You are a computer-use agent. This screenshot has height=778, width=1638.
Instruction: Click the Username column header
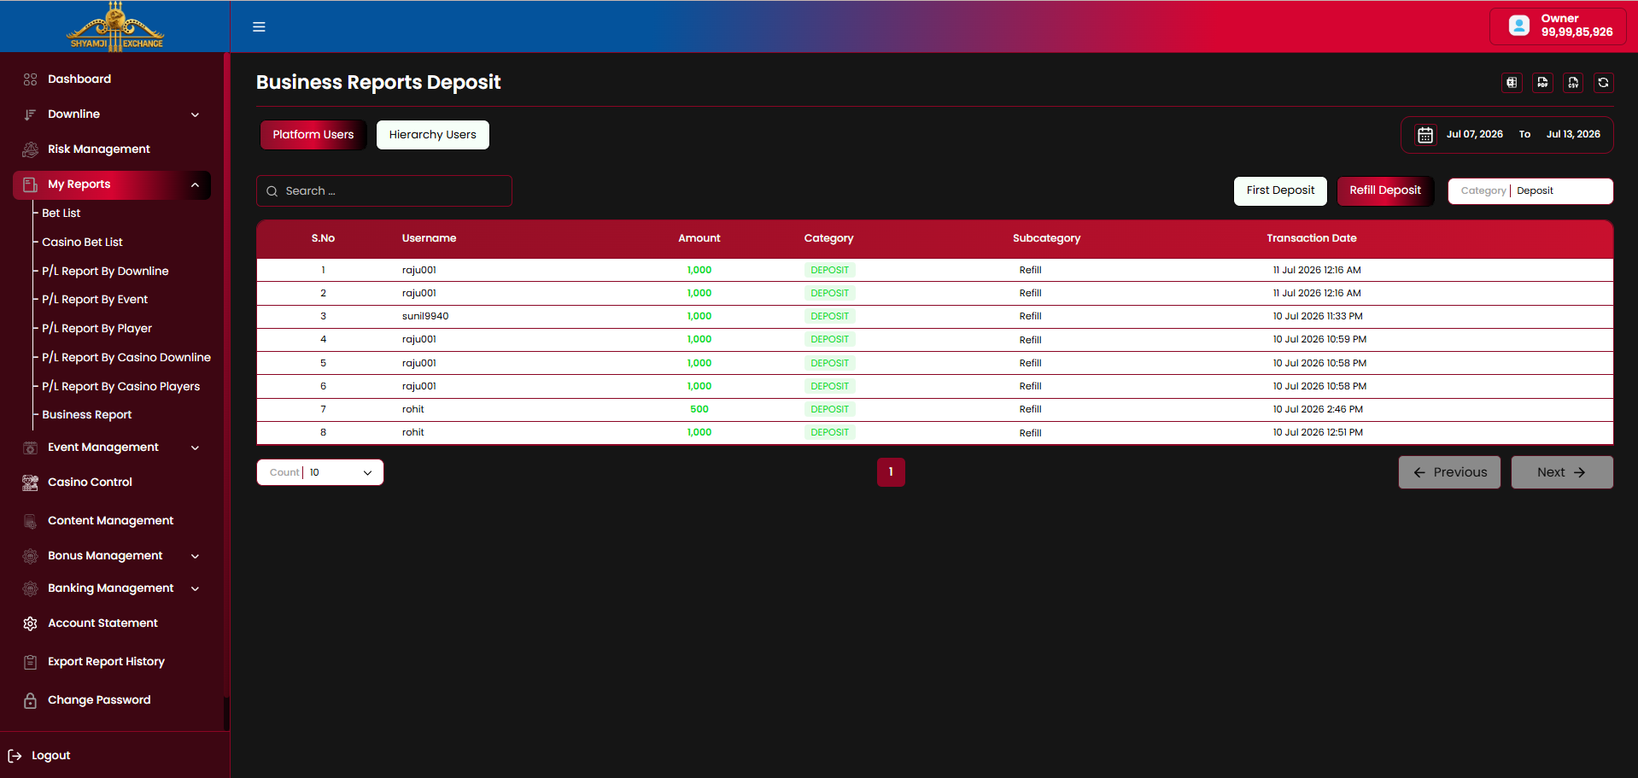(429, 238)
